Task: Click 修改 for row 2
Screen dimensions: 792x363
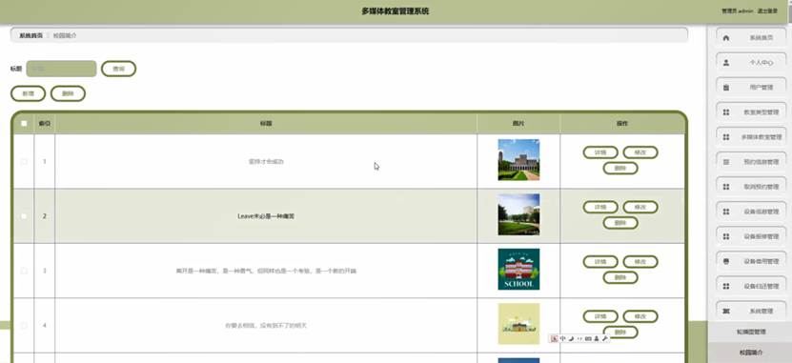Action: tap(640, 207)
